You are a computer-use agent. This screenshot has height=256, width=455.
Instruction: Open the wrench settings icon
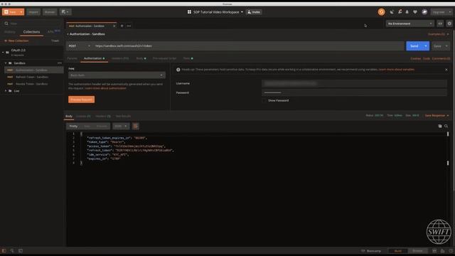coord(400,12)
